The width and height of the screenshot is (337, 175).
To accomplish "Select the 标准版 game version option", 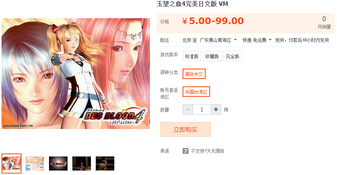I will point(192,56).
